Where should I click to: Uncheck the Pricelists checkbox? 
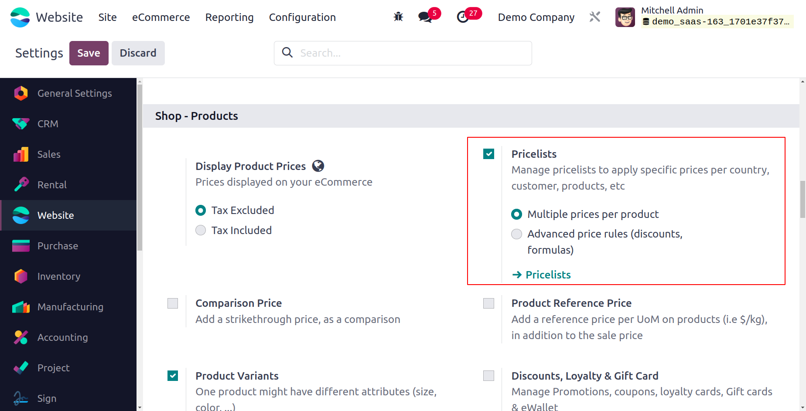tap(489, 154)
